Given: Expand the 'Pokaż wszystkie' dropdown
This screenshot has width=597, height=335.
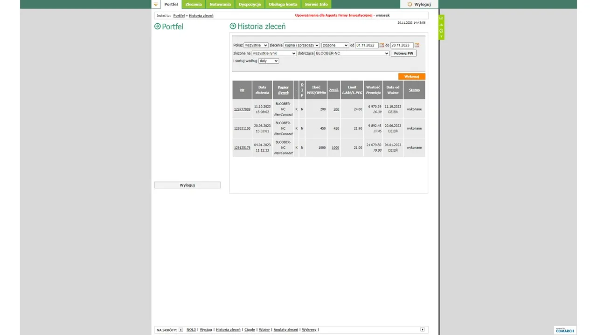Looking at the screenshot, I should point(256,46).
